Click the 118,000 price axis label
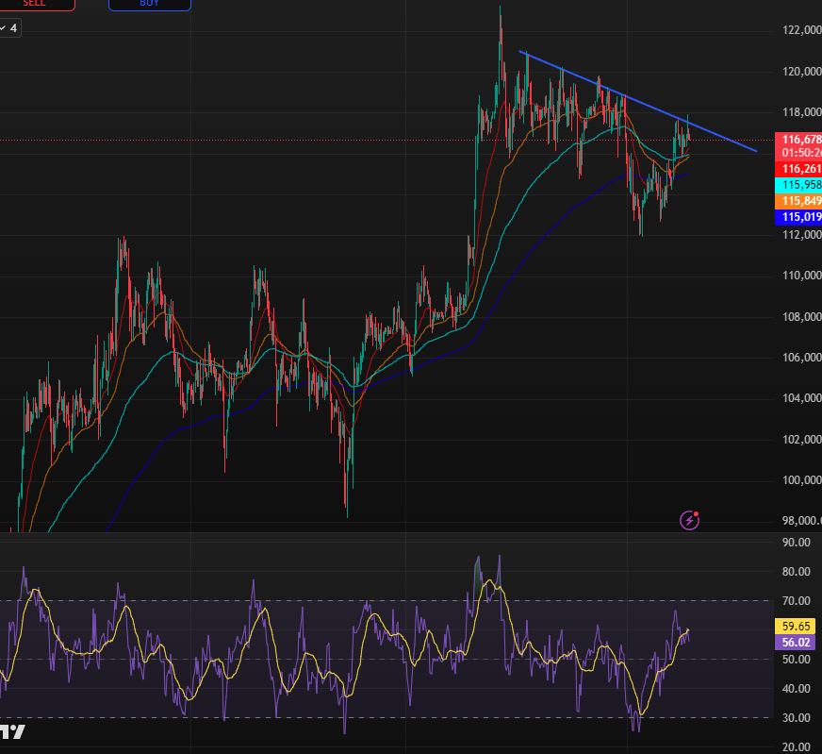822x754 pixels. pyautogui.click(x=801, y=112)
